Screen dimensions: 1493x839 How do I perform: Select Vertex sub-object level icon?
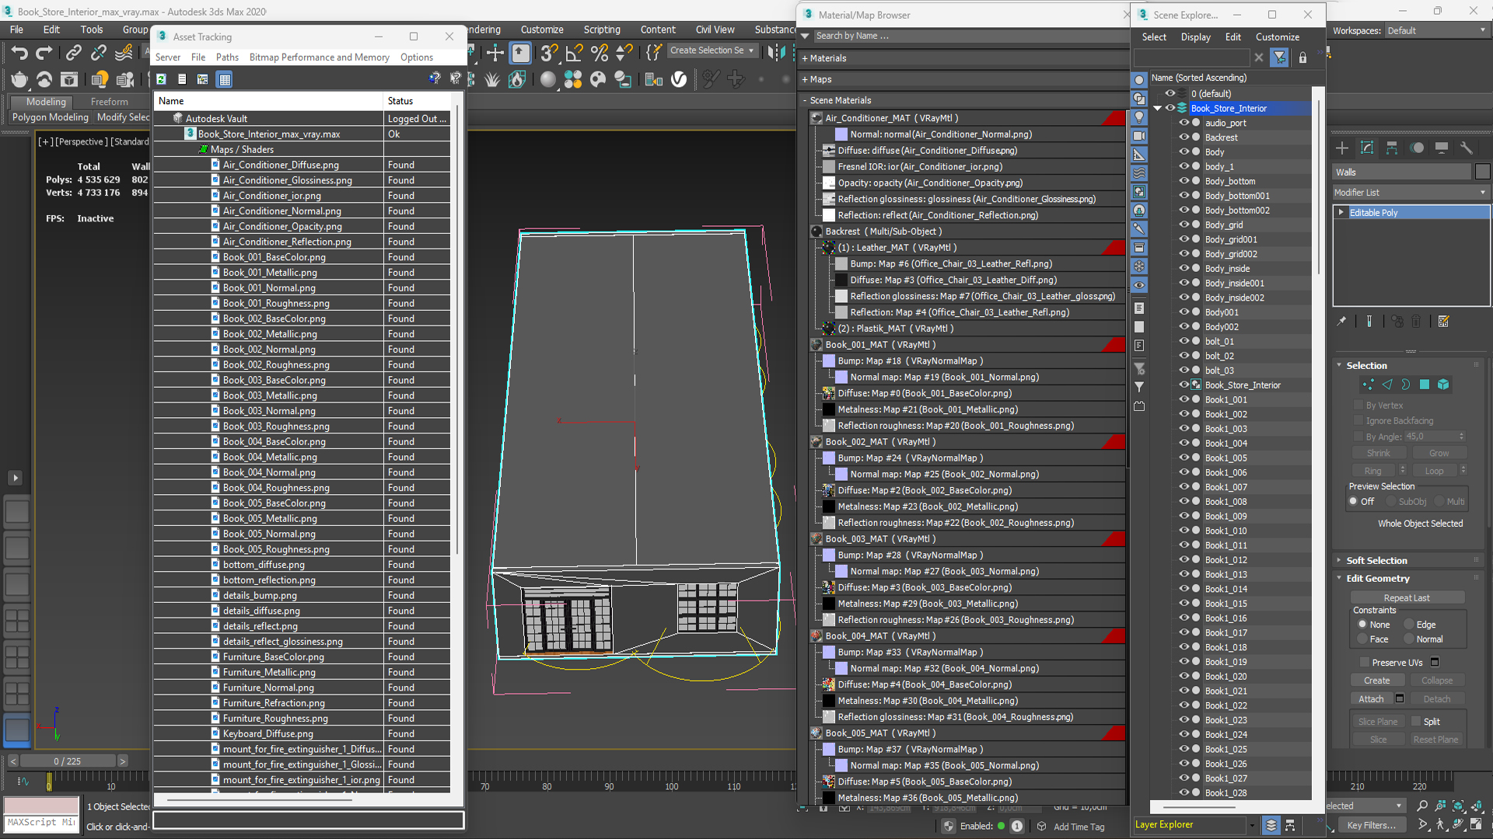[x=1368, y=385]
